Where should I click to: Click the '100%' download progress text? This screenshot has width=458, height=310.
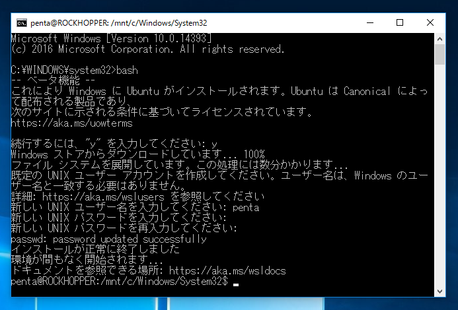pos(254,154)
